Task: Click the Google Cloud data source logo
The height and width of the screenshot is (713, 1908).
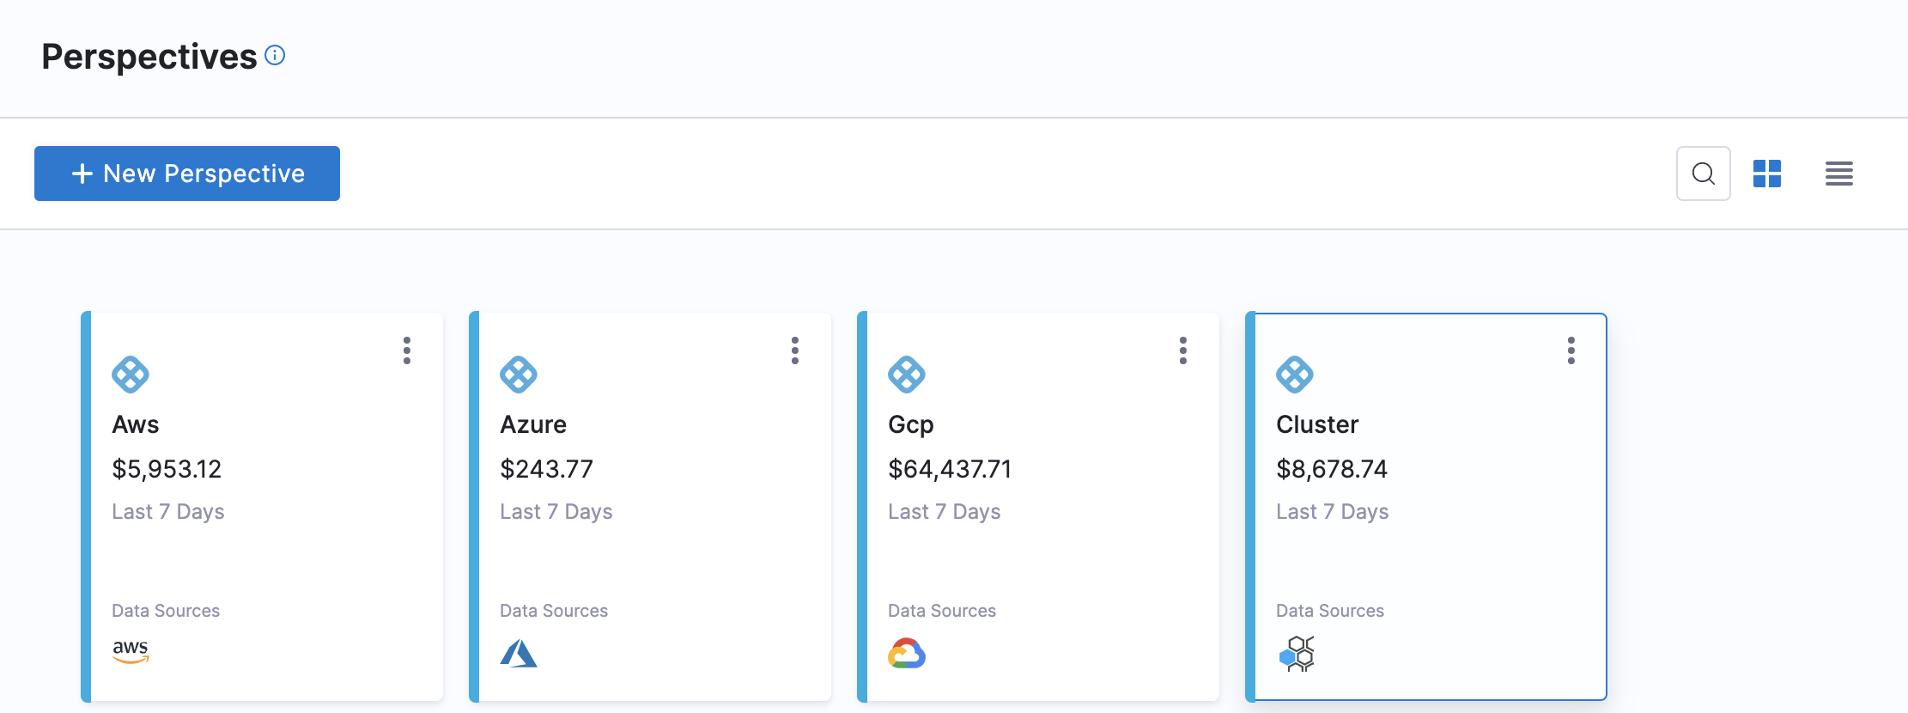Action: click(907, 654)
